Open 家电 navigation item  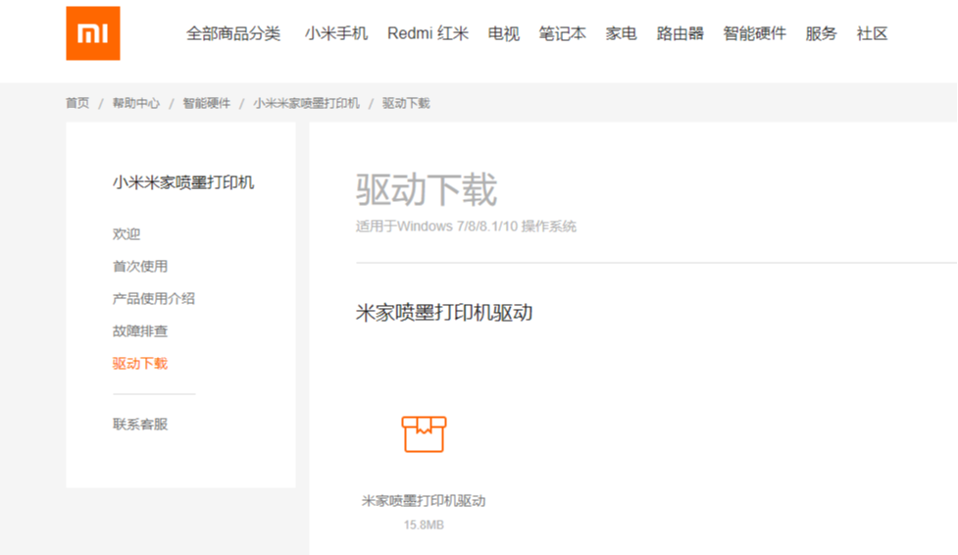pyautogui.click(x=621, y=33)
